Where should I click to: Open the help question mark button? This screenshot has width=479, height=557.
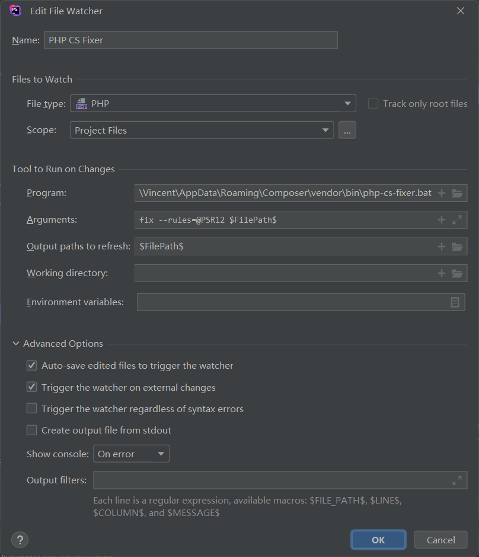coord(20,540)
